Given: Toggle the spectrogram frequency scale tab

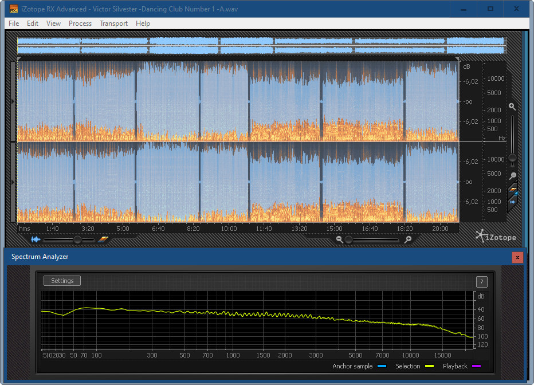Looking at the screenshot, I should 513,190.
